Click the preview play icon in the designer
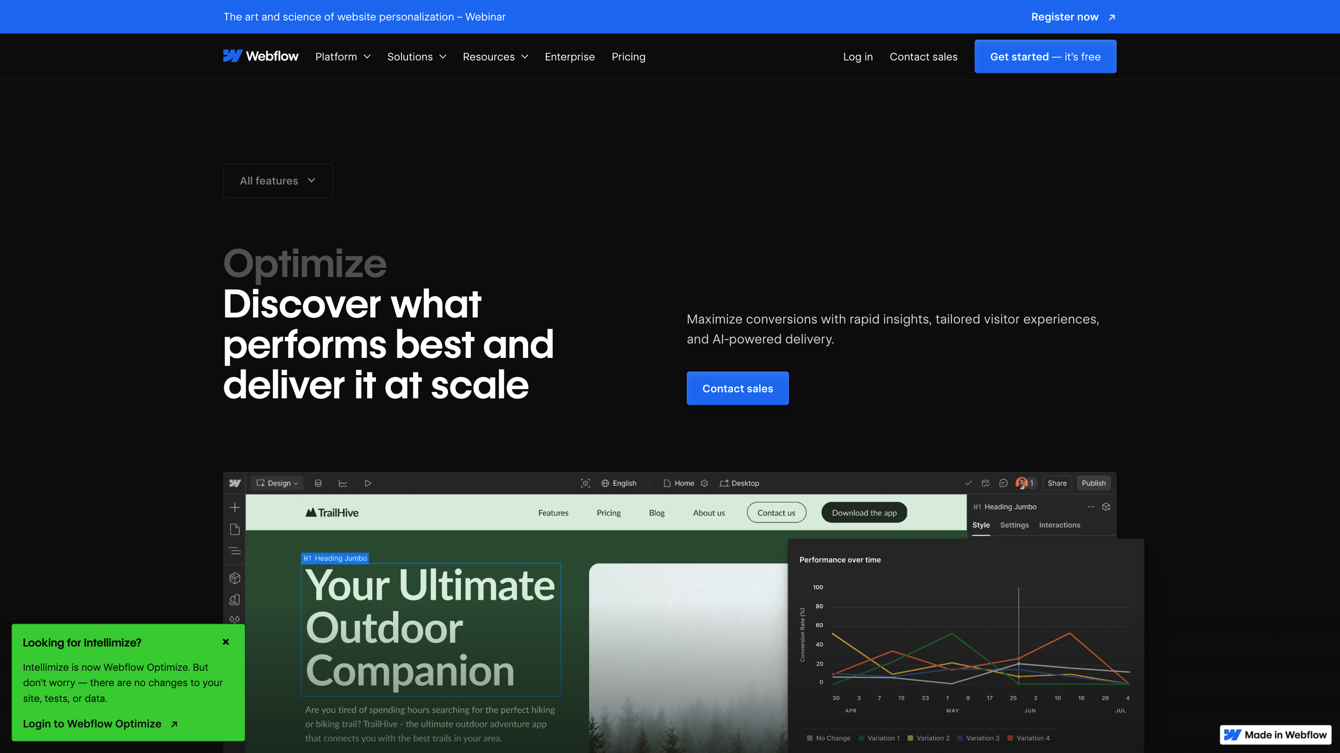This screenshot has height=753, width=1340. (x=368, y=483)
